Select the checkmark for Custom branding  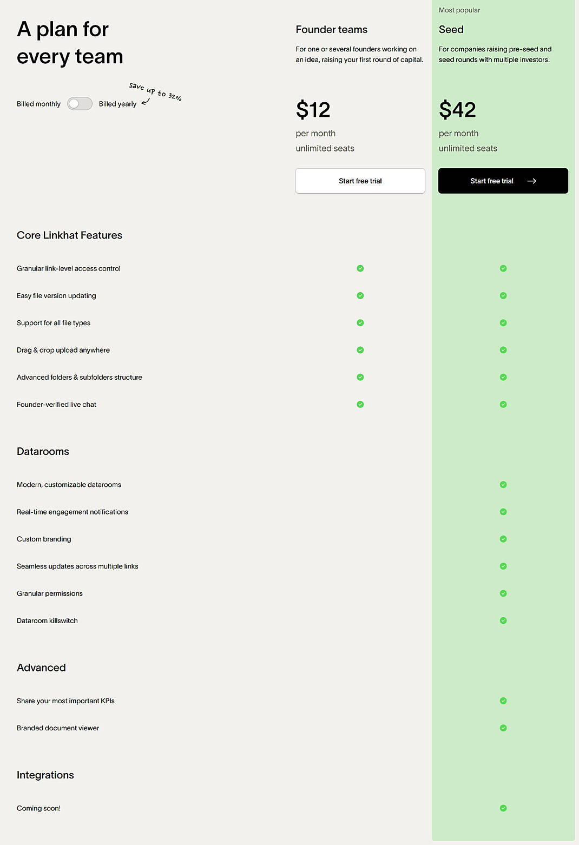(503, 539)
